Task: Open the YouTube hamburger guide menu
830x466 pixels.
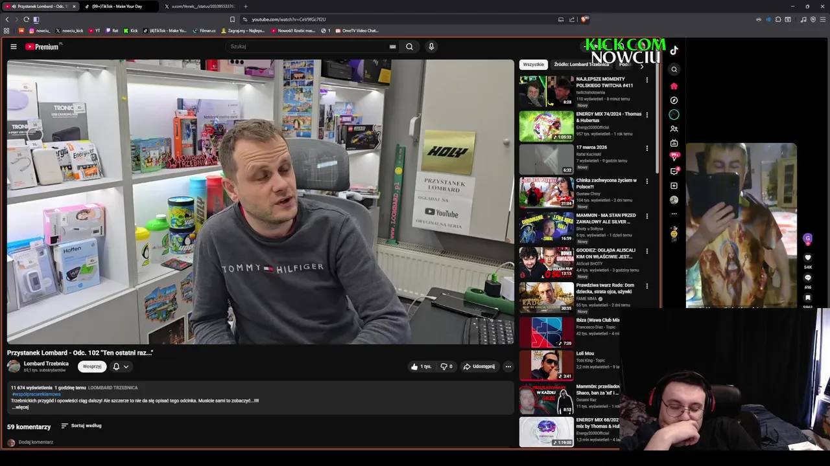Action: point(13,47)
